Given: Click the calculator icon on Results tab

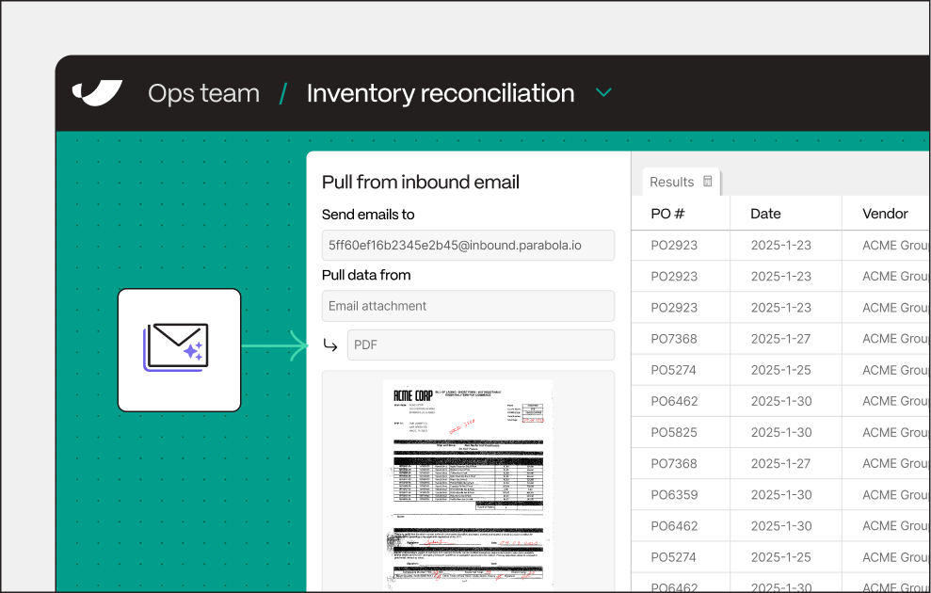Looking at the screenshot, I should pyautogui.click(x=707, y=182).
